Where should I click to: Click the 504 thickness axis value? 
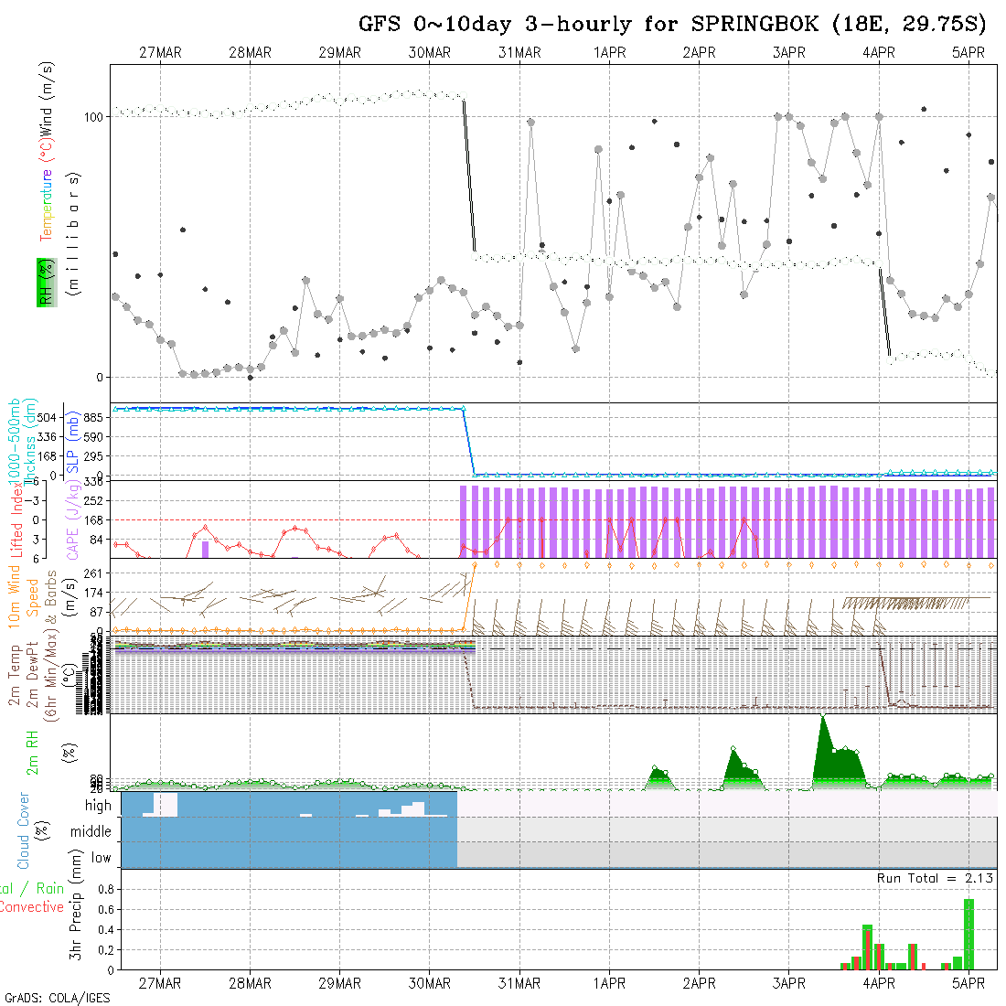coord(47,418)
